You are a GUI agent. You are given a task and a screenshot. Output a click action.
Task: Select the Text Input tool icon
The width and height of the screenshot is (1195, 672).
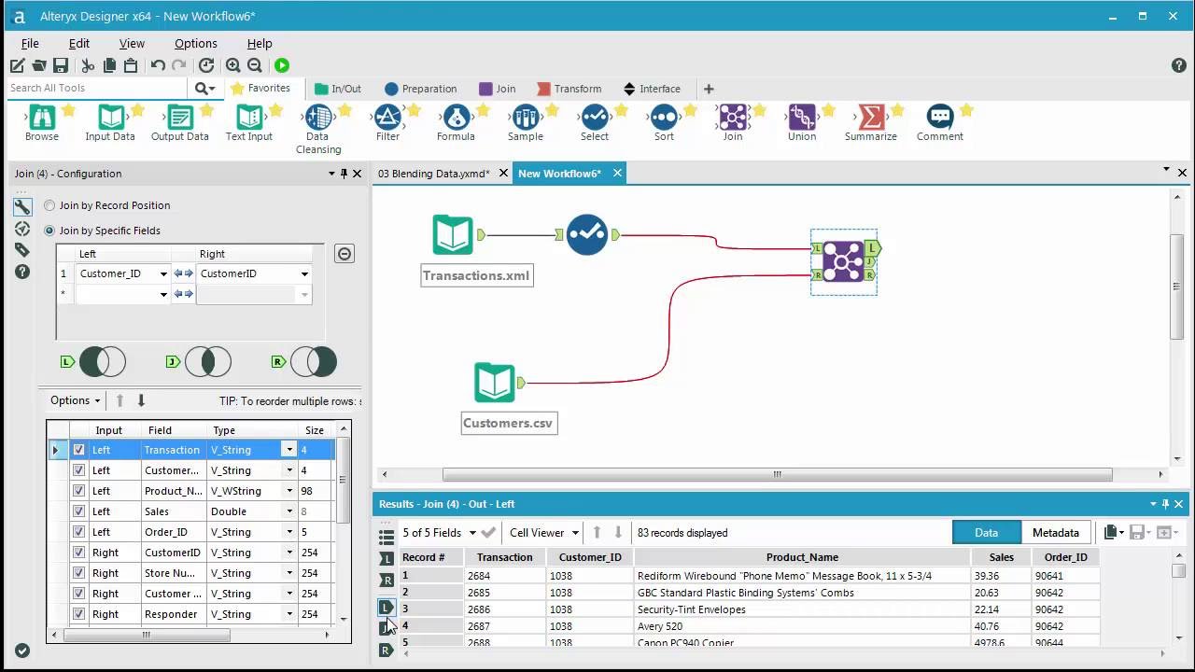pyautogui.click(x=249, y=118)
